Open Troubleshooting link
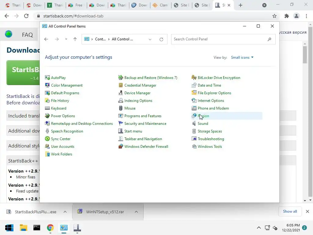The image size is (313, 235). (211, 139)
